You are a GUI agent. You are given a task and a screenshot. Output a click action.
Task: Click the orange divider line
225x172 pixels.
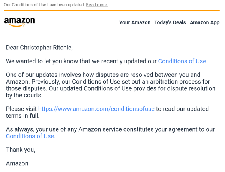pyautogui.click(x=112, y=10)
